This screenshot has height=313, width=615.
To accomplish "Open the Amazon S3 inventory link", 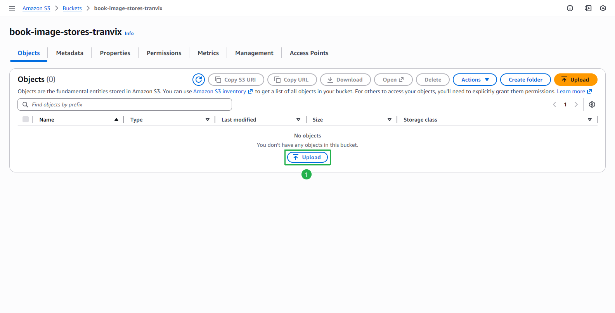I will click(223, 92).
